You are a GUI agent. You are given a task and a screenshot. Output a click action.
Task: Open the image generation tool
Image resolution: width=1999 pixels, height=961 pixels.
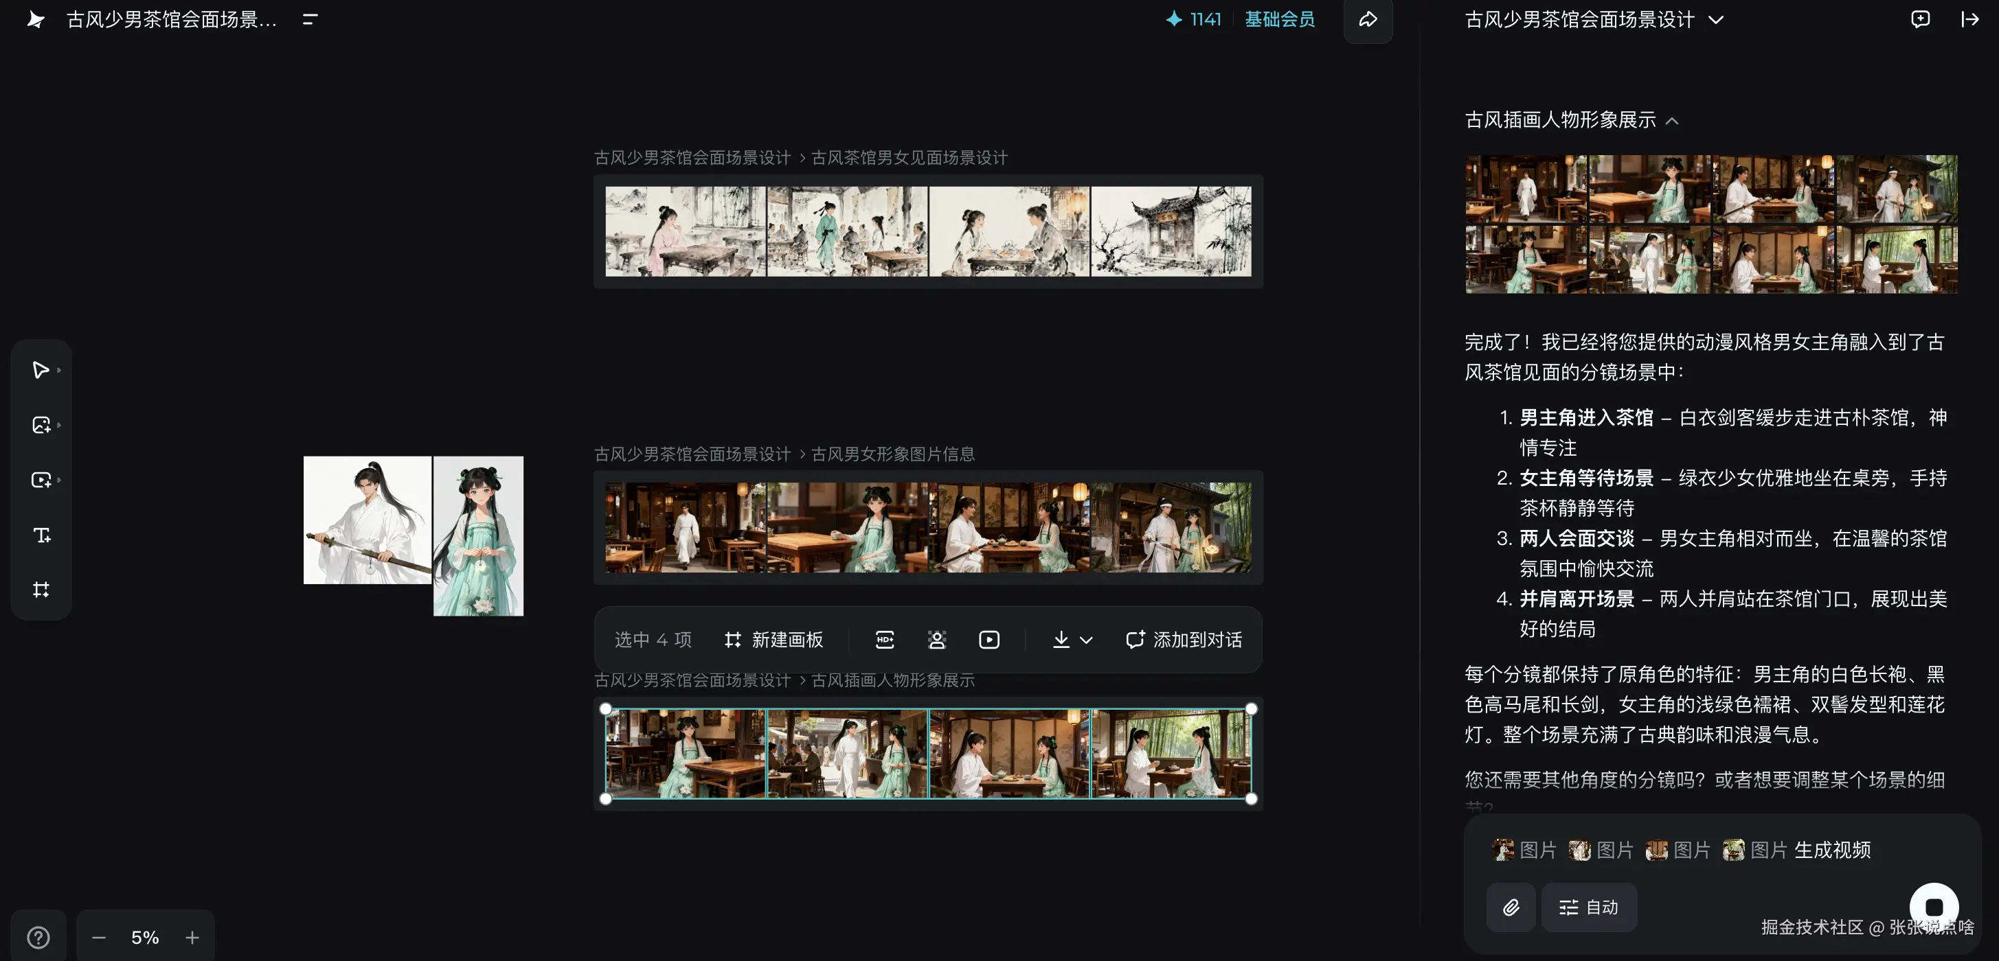[41, 425]
